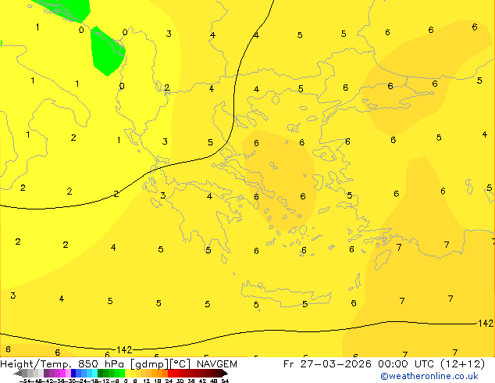Image resolution: width=495 pixels, height=383 pixels.
Task: Pick the magenta swatch in the legend
Action: pyautogui.click(x=62, y=373)
